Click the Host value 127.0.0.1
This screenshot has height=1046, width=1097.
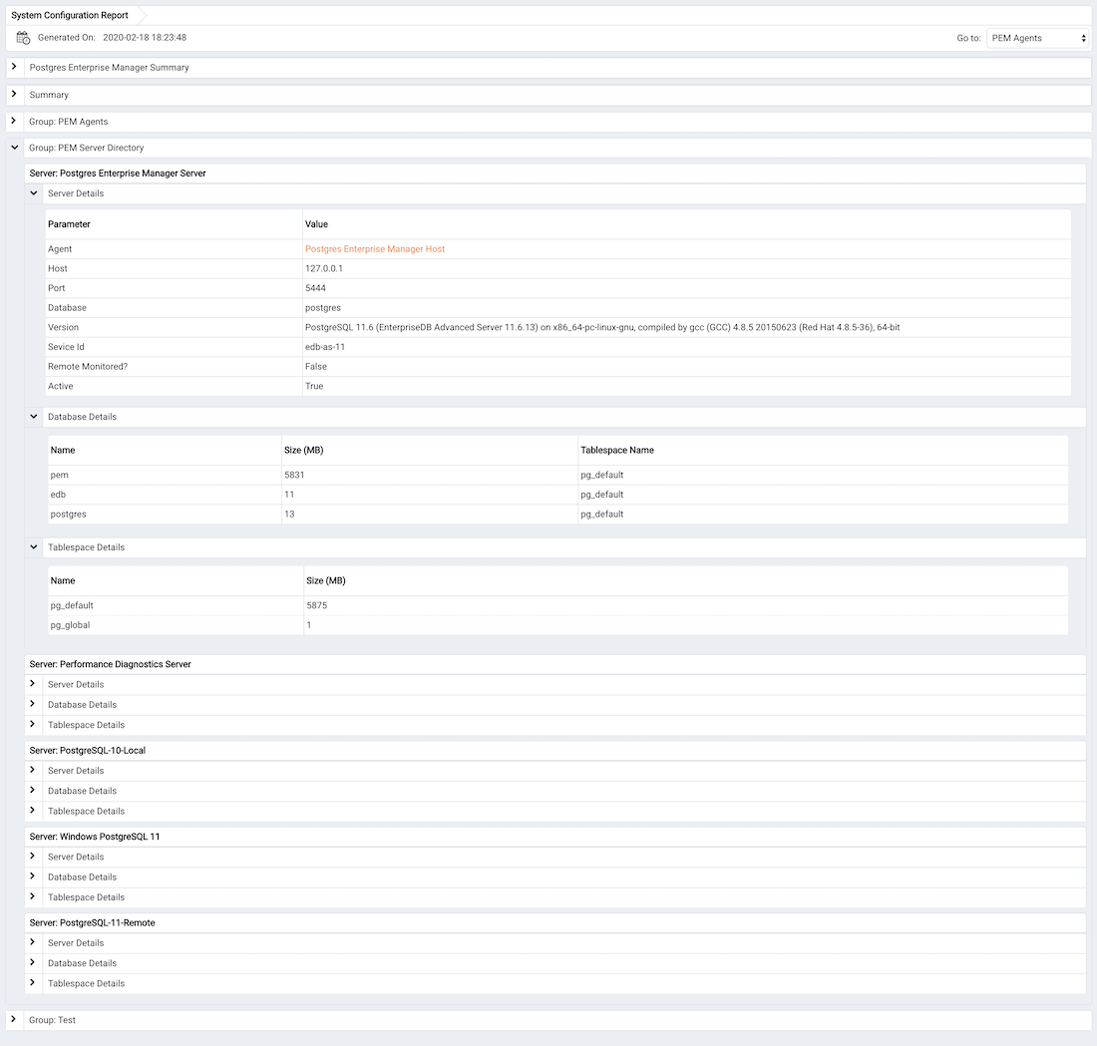tap(324, 268)
